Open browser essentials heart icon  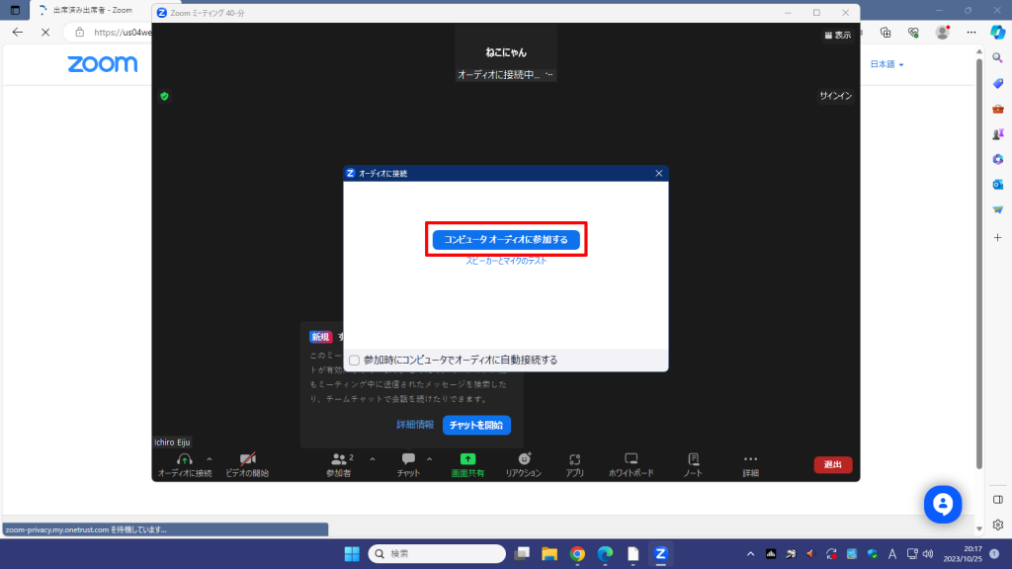913,33
